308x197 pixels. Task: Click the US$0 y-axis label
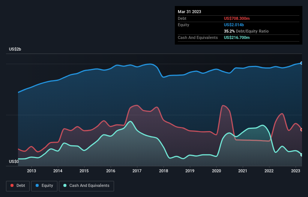point(14,161)
